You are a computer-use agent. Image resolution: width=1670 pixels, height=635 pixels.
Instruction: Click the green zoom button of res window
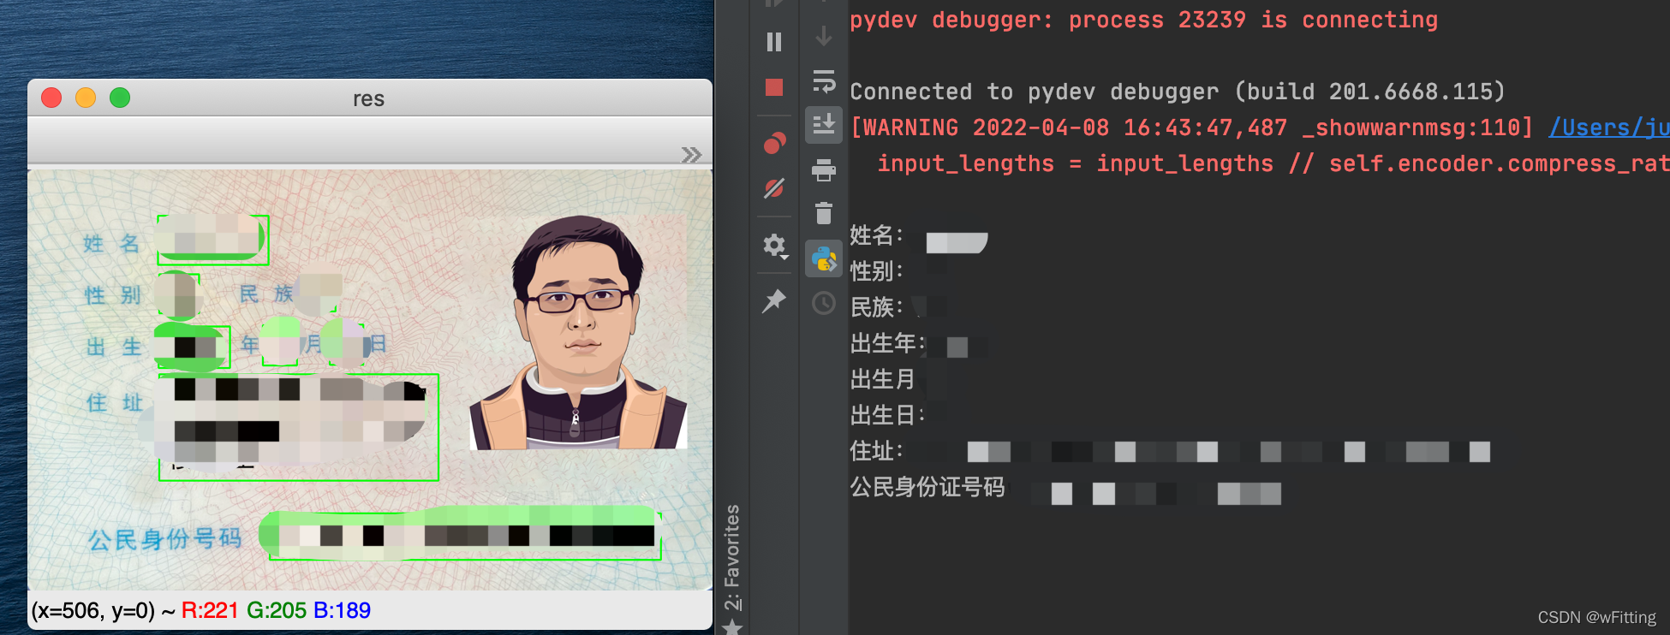(x=120, y=98)
